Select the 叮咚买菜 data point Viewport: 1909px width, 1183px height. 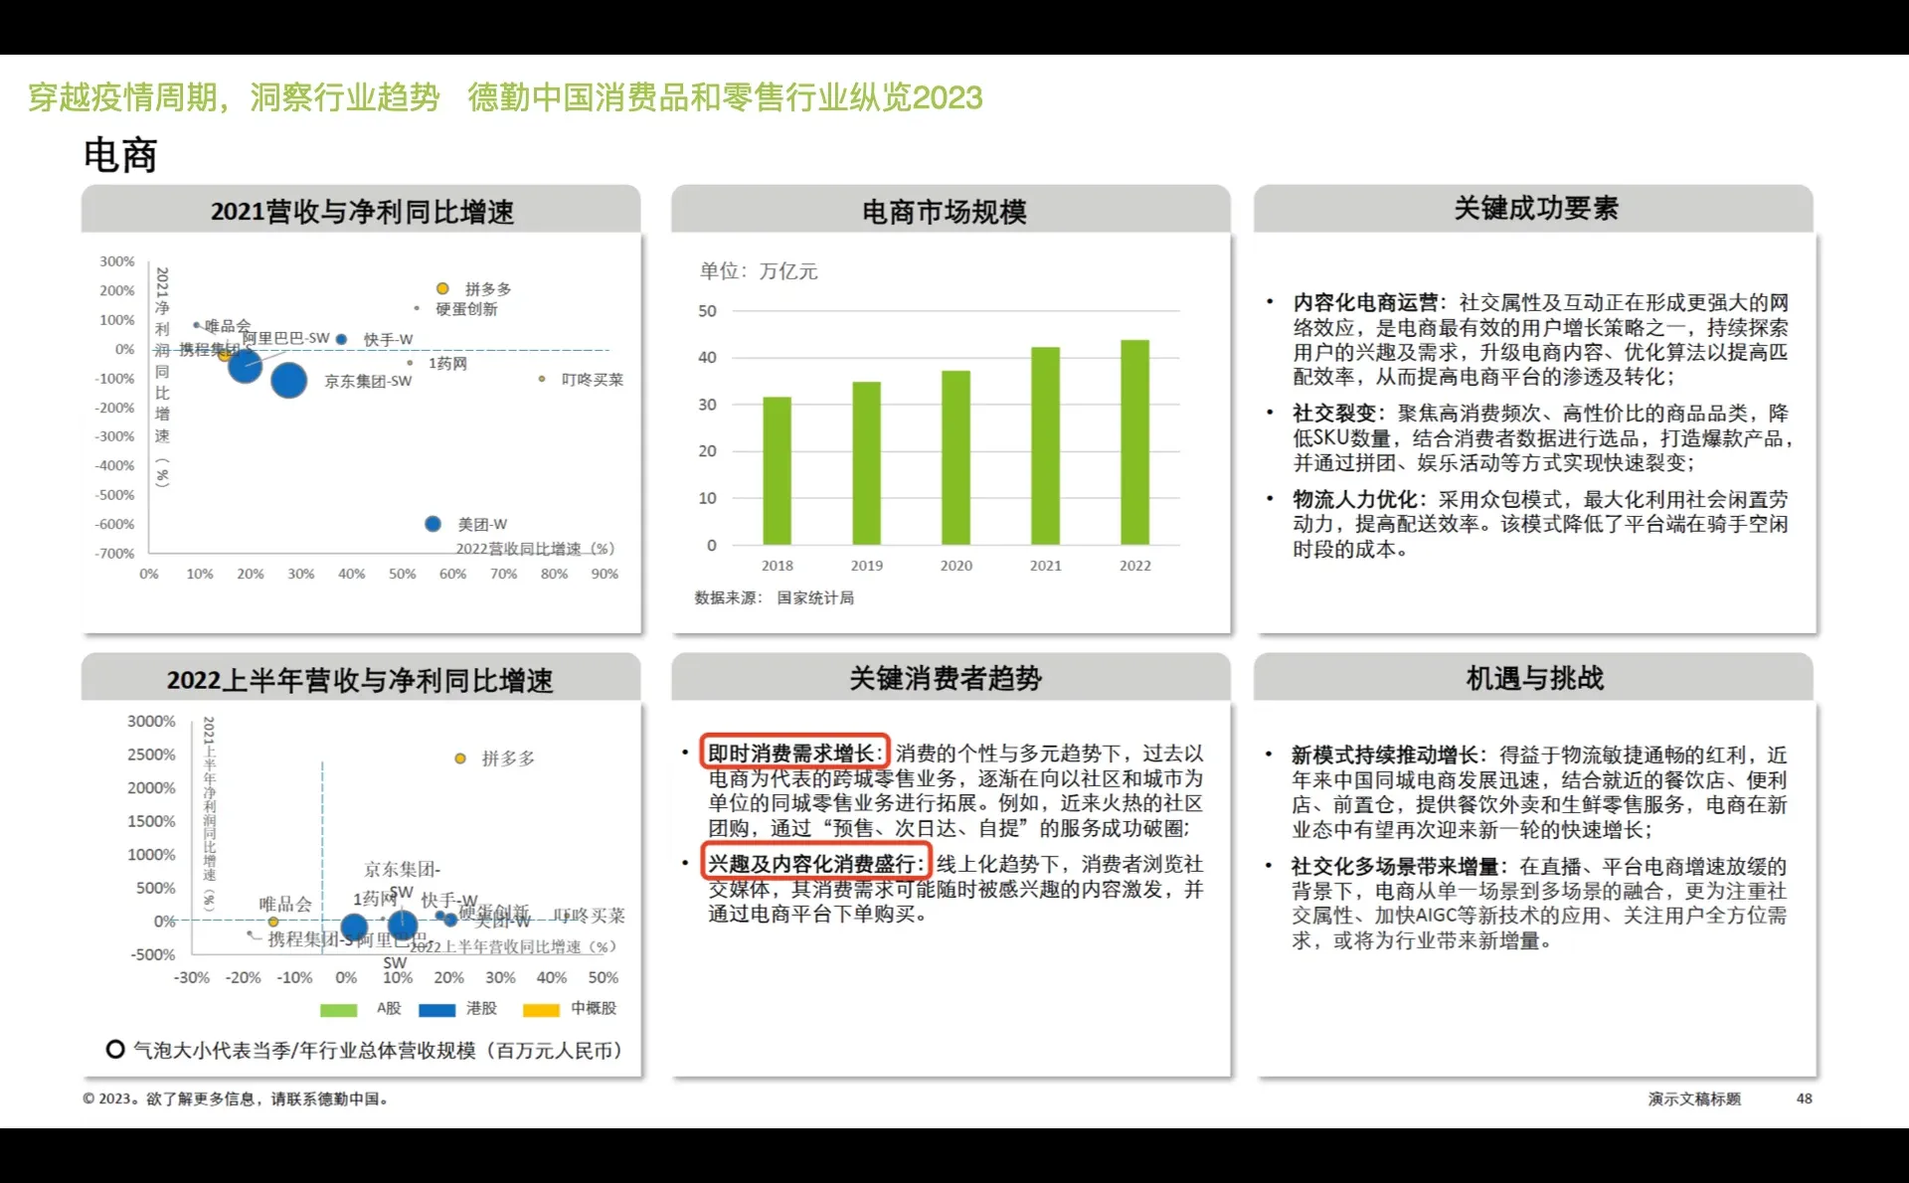[x=541, y=379]
